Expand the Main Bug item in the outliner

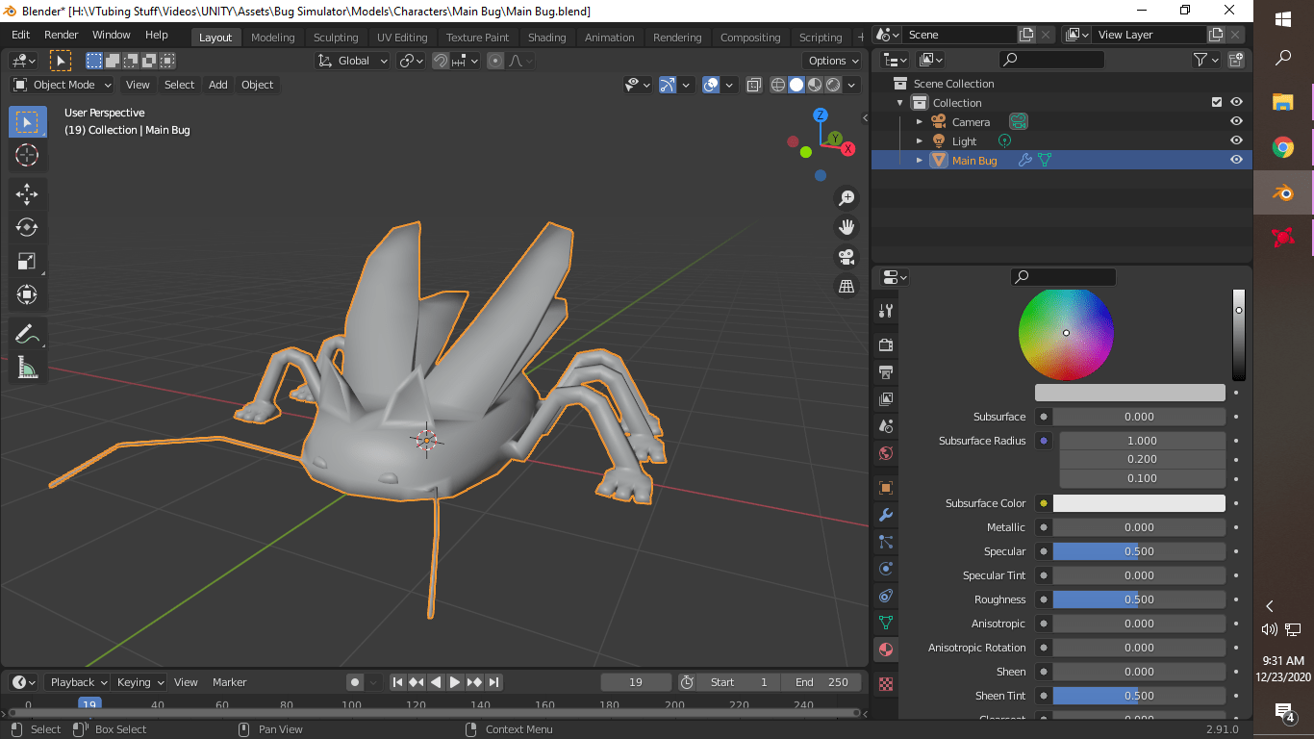919,160
